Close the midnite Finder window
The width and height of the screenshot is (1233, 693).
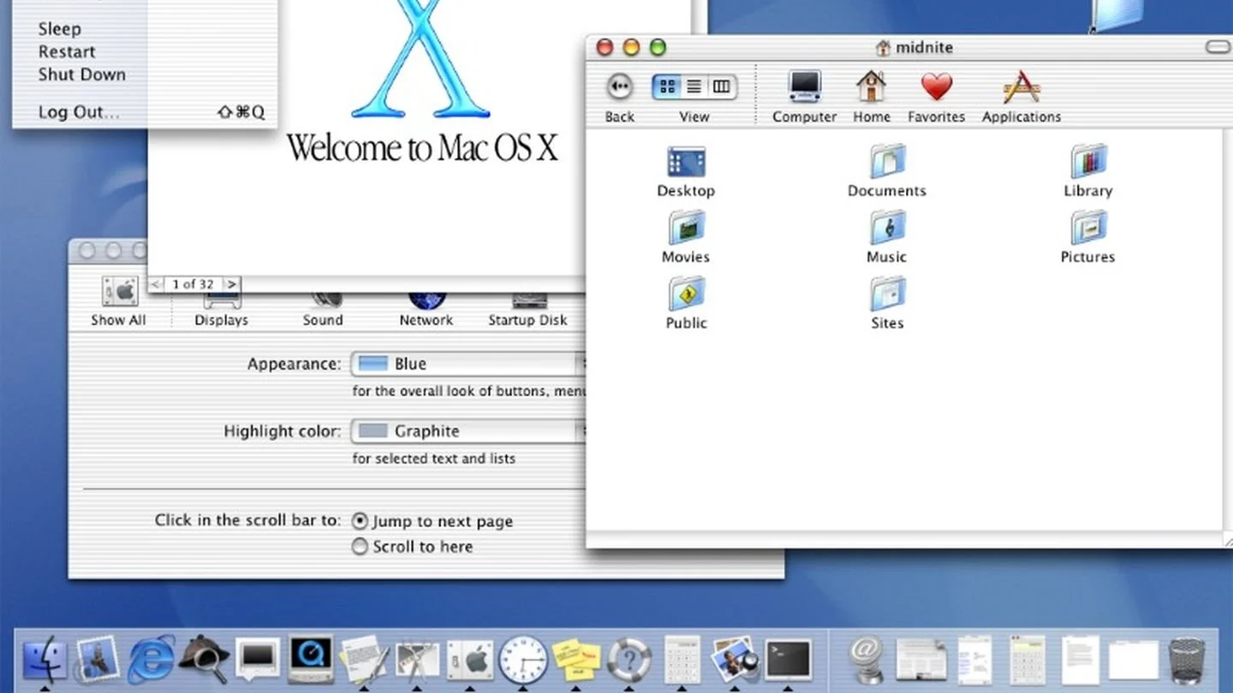pyautogui.click(x=605, y=47)
